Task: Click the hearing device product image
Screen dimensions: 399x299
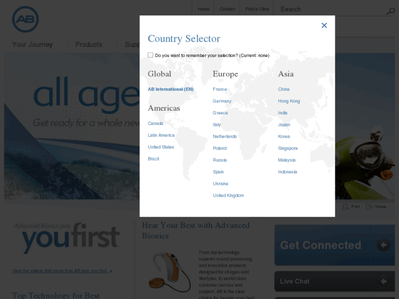Action: tap(169, 272)
